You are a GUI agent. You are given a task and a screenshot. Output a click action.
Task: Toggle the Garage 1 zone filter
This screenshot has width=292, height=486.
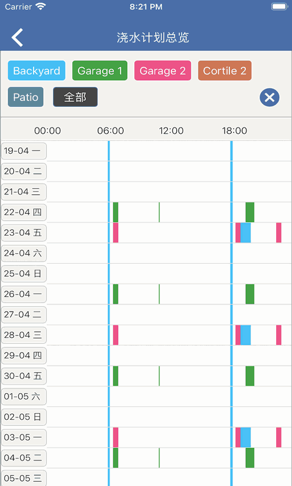pyautogui.click(x=100, y=70)
